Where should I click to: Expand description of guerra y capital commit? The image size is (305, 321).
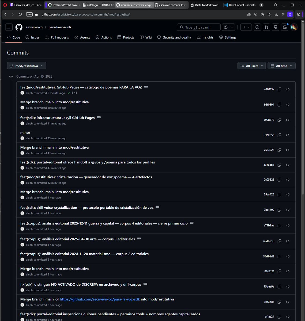[192, 223]
